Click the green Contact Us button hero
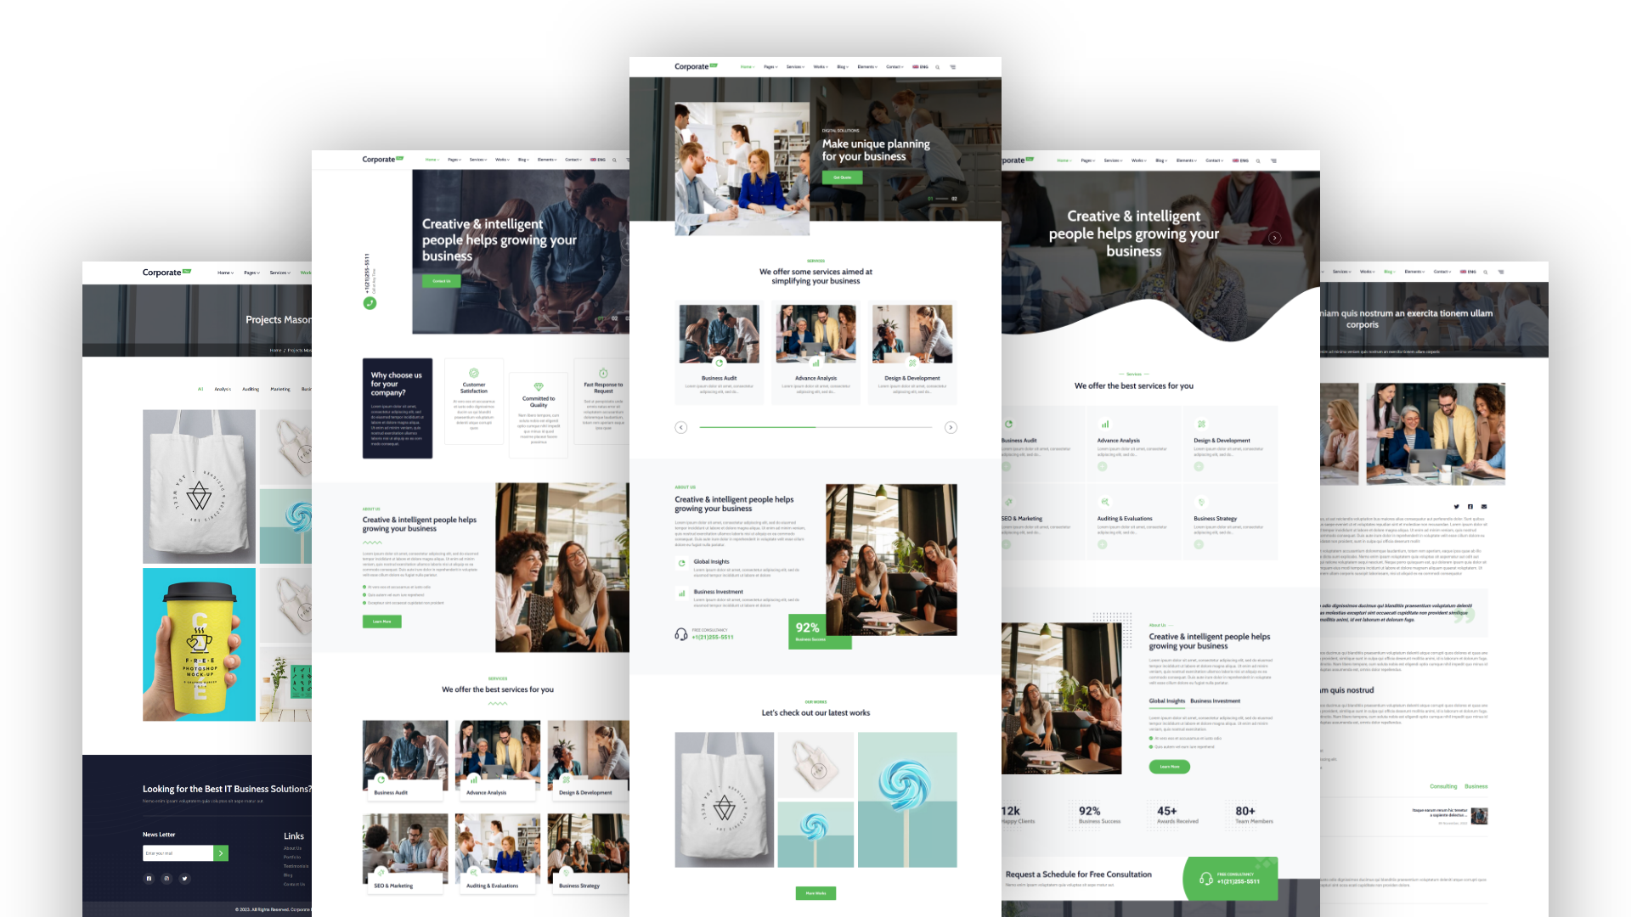The height and width of the screenshot is (917, 1631). click(x=440, y=280)
